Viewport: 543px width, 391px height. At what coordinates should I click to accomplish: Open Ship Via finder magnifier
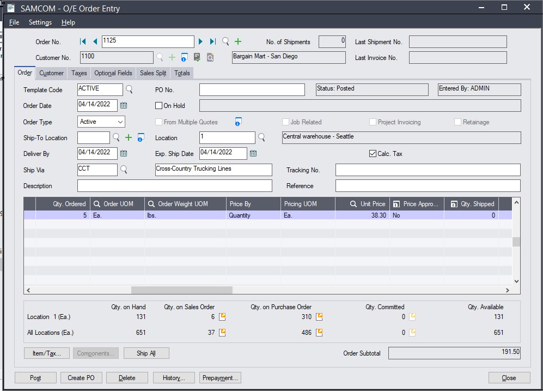(x=124, y=170)
